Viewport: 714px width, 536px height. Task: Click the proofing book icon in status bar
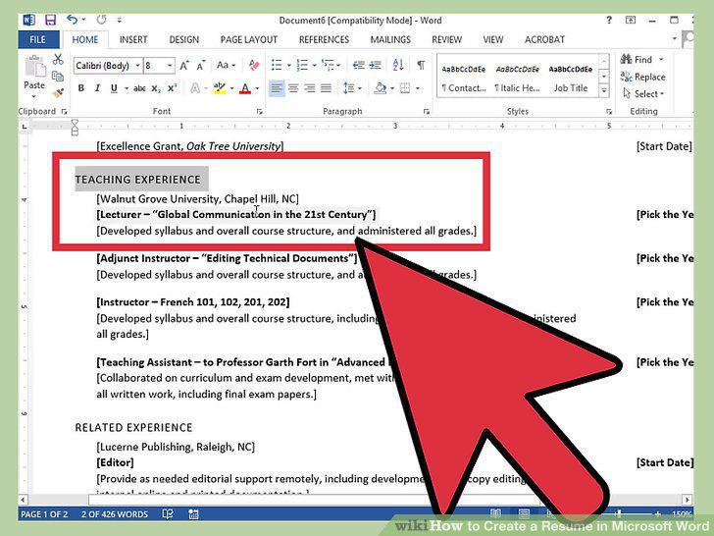tap(168, 514)
